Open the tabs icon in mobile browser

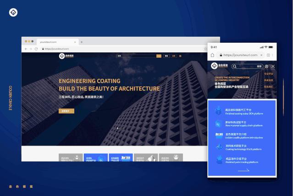268,55
